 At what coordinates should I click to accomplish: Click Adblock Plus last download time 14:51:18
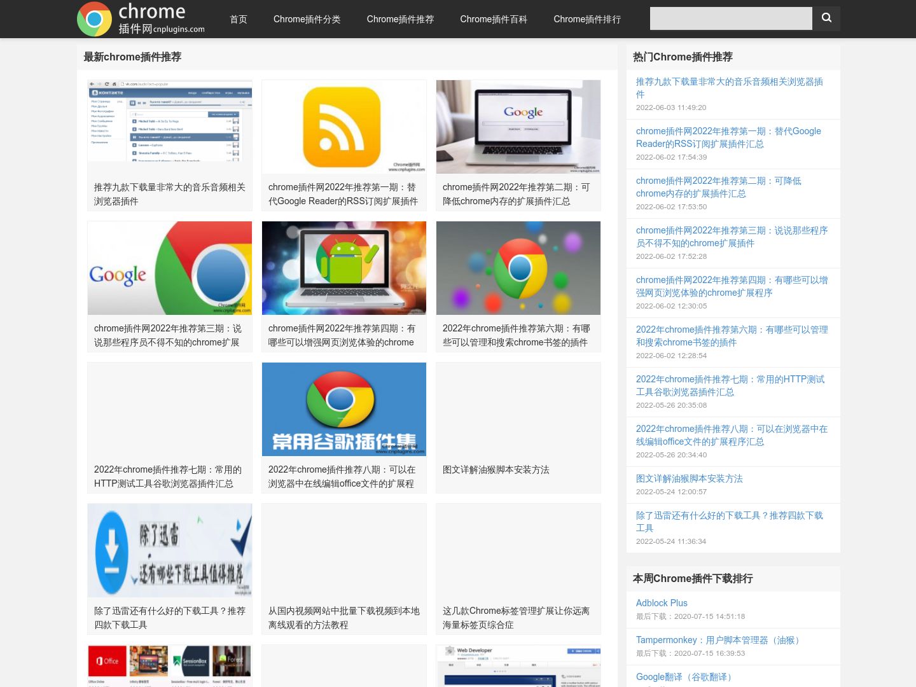tap(690, 616)
